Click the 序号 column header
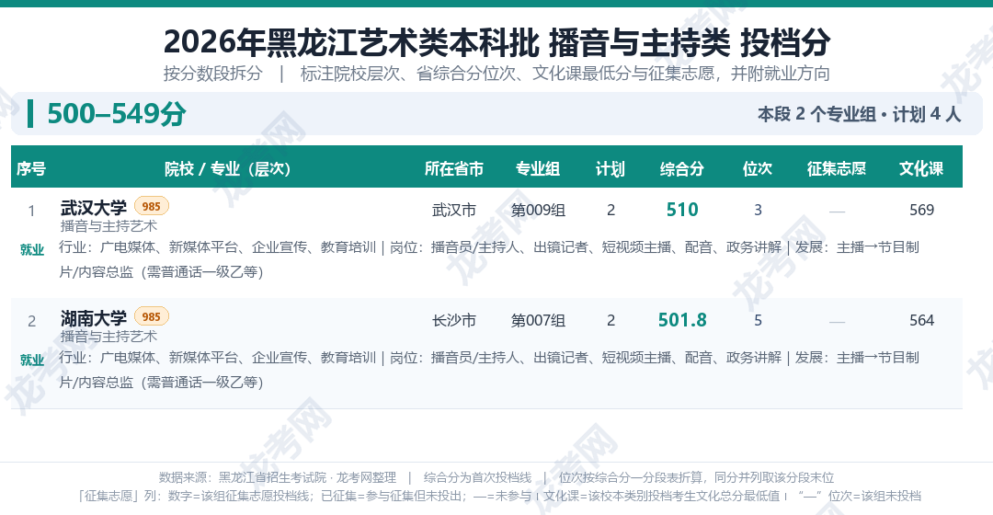 click(x=31, y=168)
